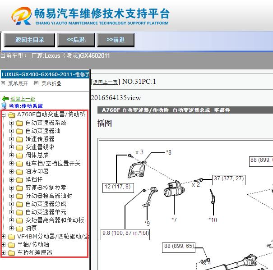
Task: Click the 车桥和差速器 folder icon
Action: coord(11,253)
